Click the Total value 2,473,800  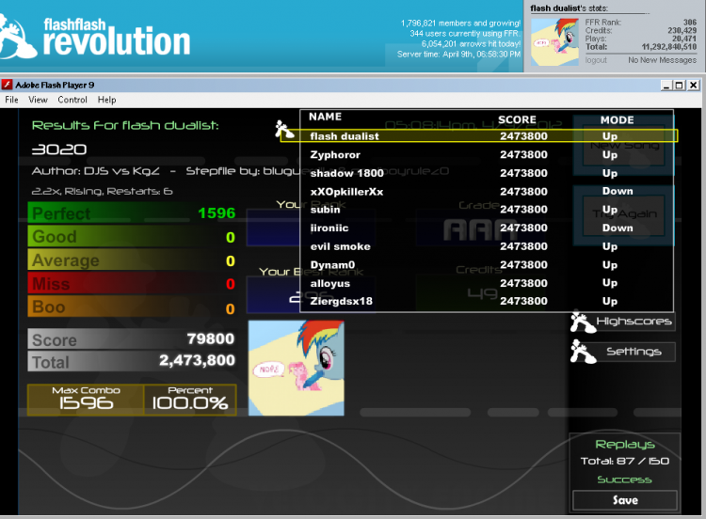click(x=197, y=360)
